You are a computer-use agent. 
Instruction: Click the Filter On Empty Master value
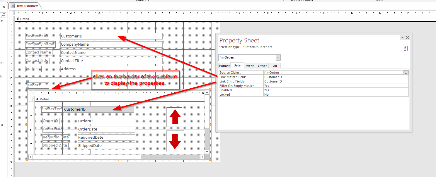point(336,86)
